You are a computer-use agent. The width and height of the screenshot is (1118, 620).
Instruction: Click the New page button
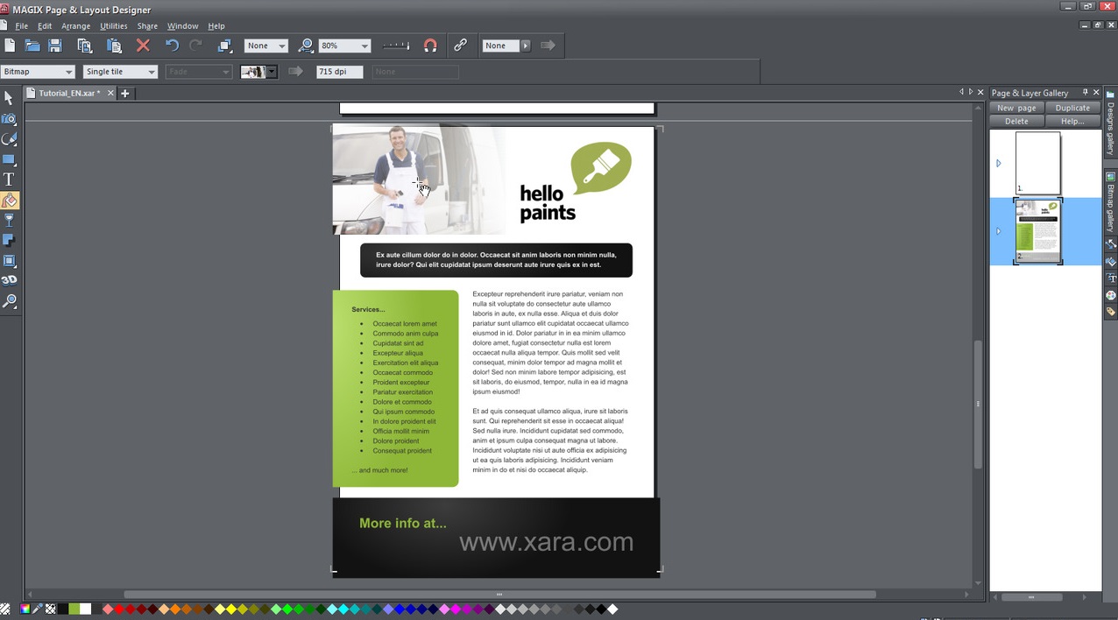[1016, 108]
